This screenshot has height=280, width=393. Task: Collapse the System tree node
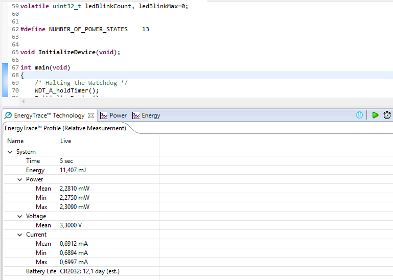coord(10,152)
